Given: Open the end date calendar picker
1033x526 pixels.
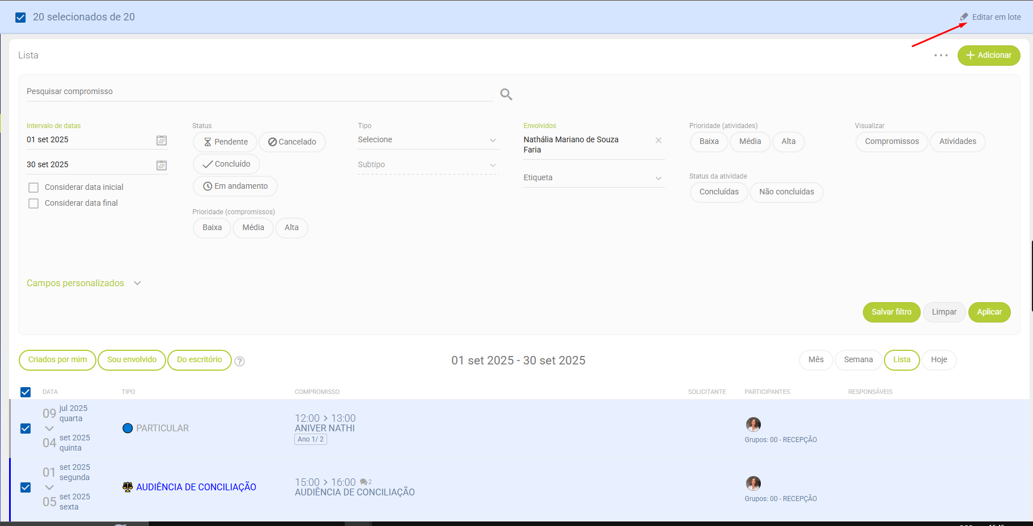Looking at the screenshot, I should [x=162, y=165].
